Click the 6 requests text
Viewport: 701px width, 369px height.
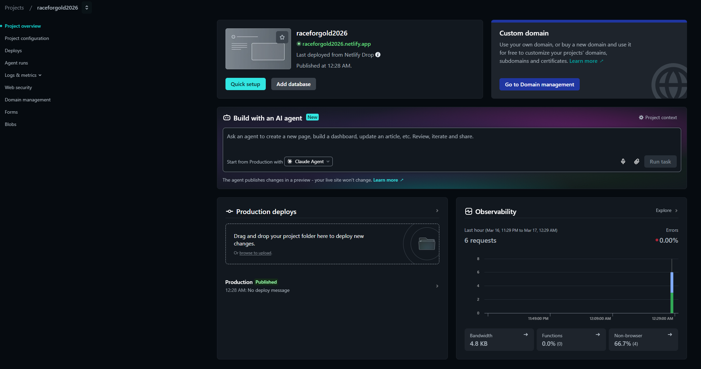480,240
